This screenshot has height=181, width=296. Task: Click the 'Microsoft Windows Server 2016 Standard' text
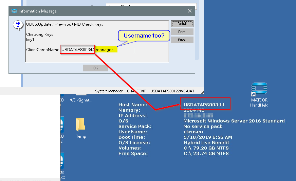(x=234, y=121)
